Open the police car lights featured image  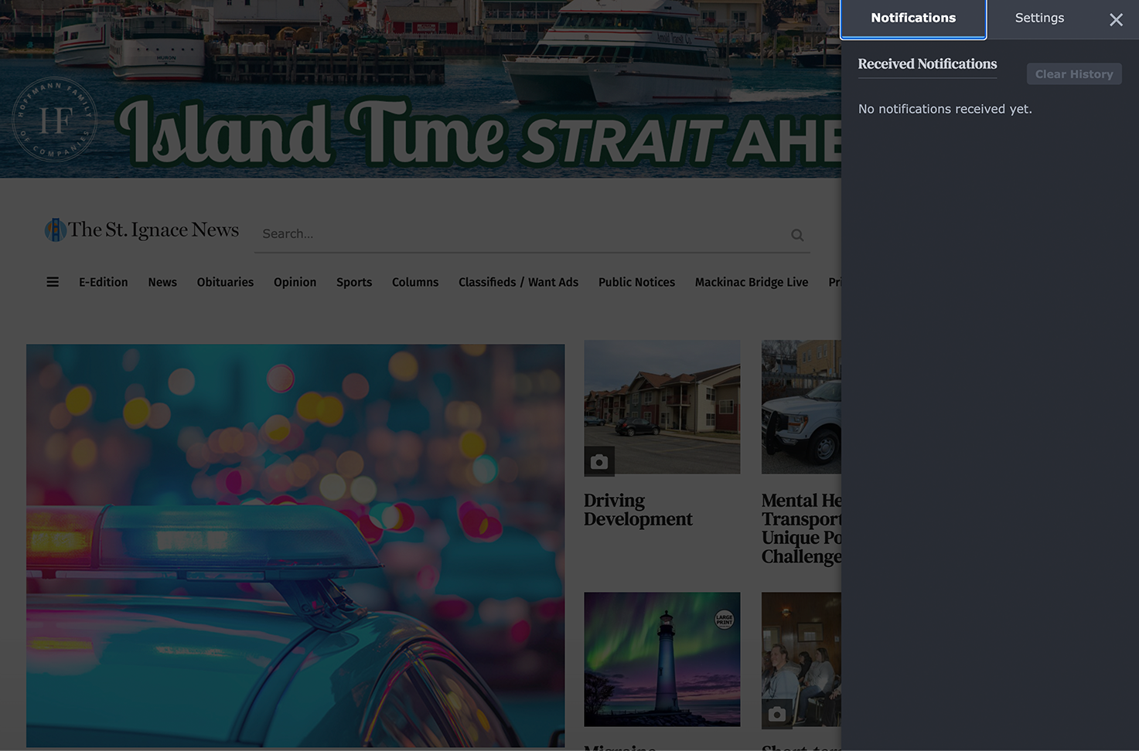pos(295,545)
